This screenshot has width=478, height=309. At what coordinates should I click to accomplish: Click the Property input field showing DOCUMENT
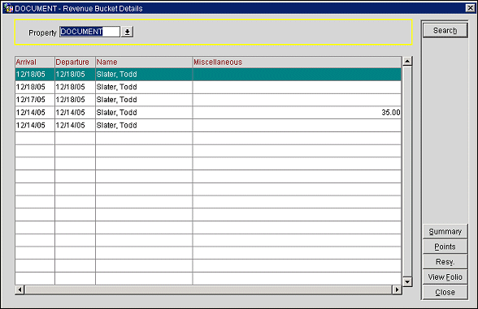click(89, 32)
